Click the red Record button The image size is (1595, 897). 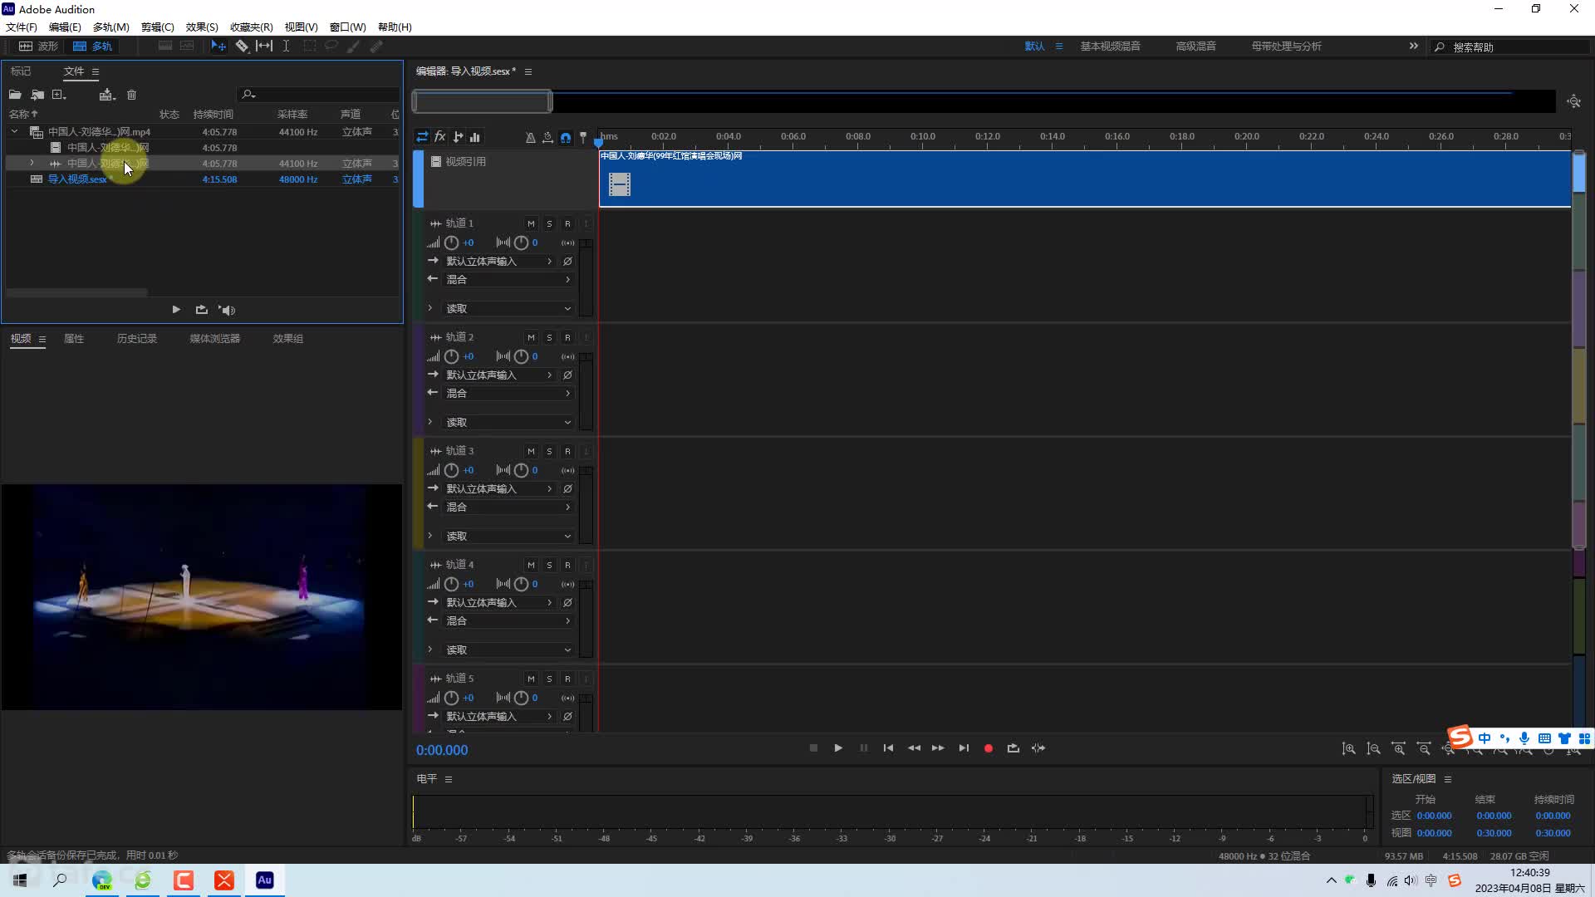click(x=989, y=748)
